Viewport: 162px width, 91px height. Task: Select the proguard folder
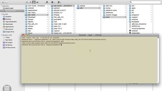click(x=140, y=15)
